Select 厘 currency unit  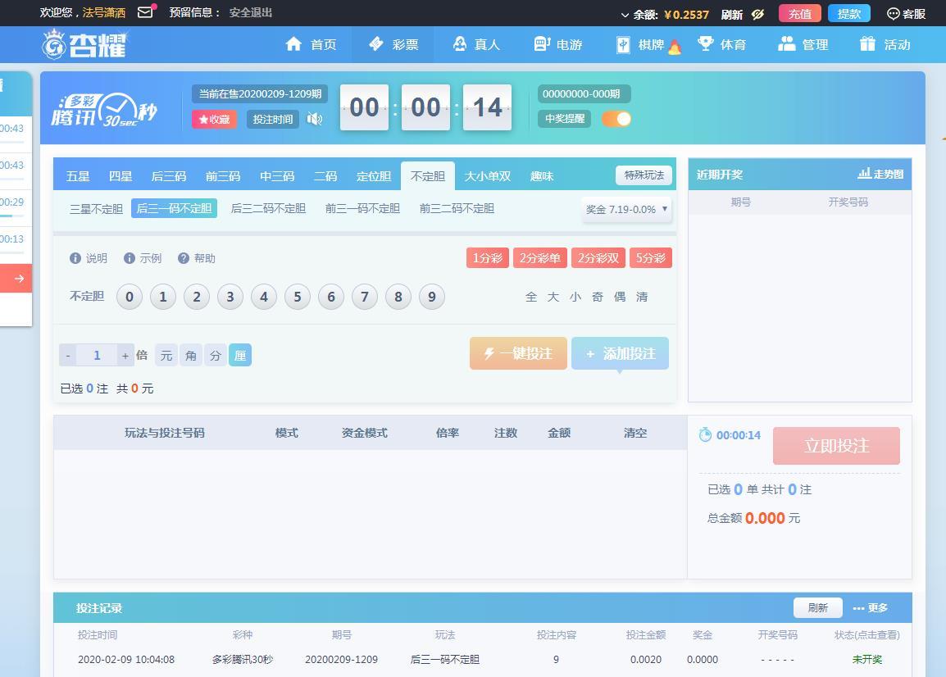pyautogui.click(x=240, y=356)
